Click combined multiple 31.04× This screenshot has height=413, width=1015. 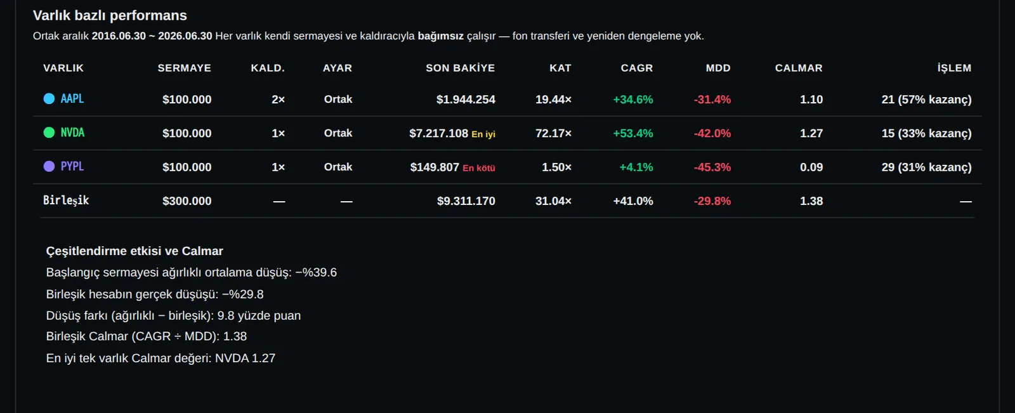click(553, 201)
